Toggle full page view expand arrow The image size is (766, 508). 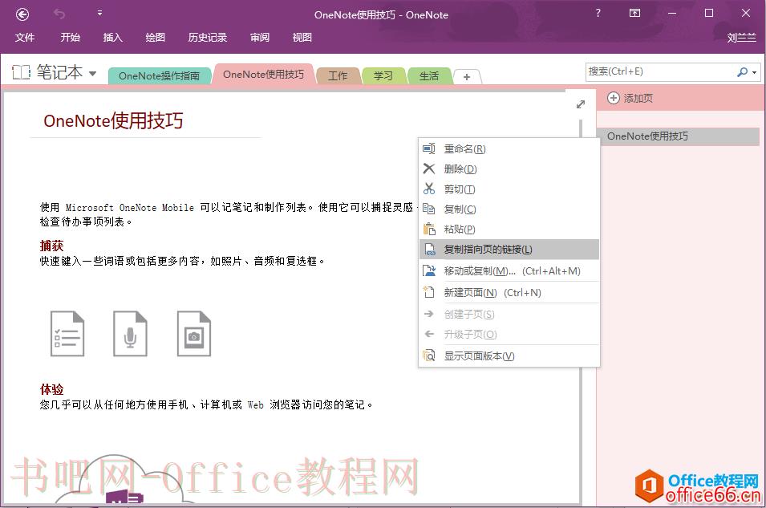point(581,104)
